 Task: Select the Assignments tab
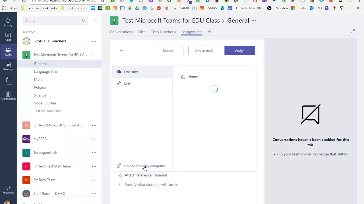coord(192,32)
